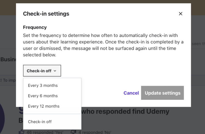Click the frequency description paragraph
The width and height of the screenshot is (205, 134).
pos(103,45)
